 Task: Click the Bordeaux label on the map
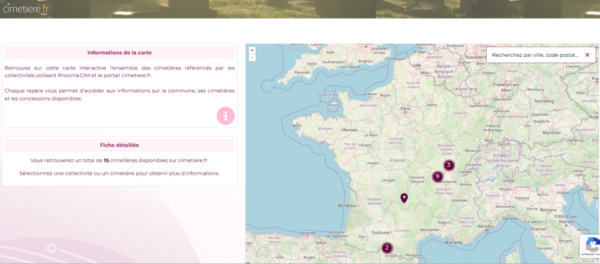tap(348, 205)
